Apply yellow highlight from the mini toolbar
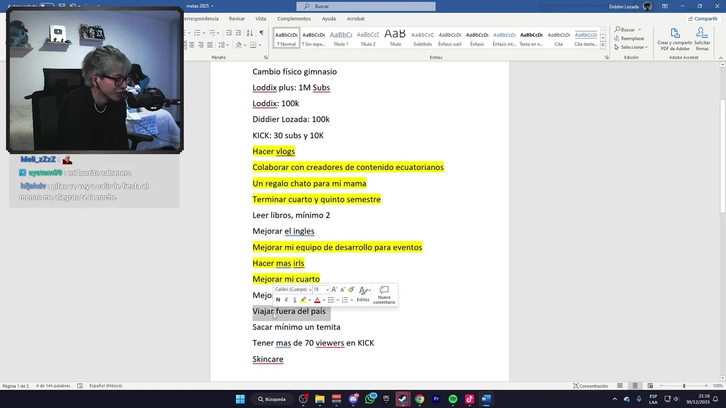Image resolution: width=726 pixels, height=408 pixels. (303, 300)
